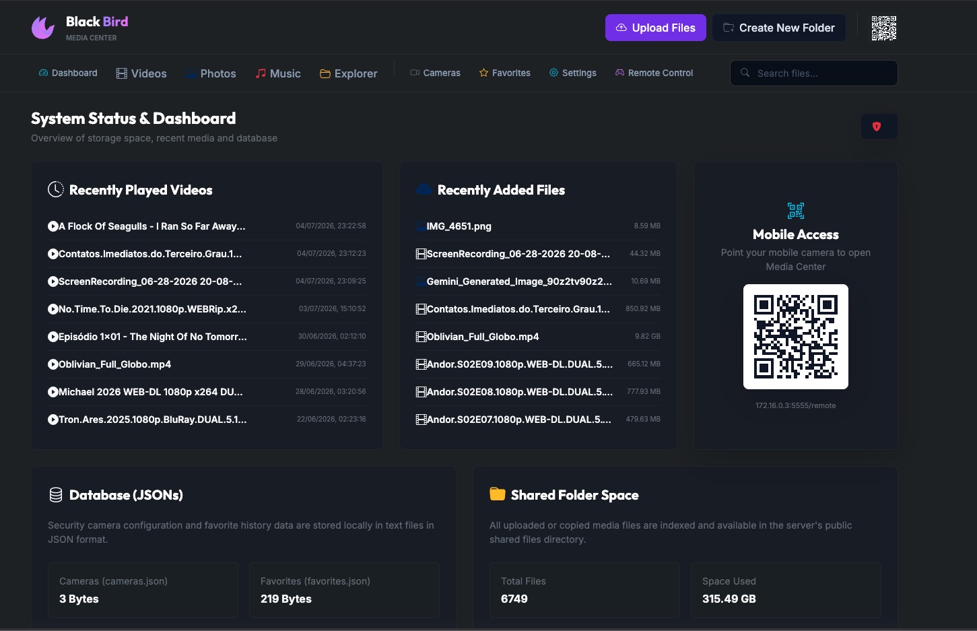Click play icon for A Flock Of Seagulls

[53, 226]
